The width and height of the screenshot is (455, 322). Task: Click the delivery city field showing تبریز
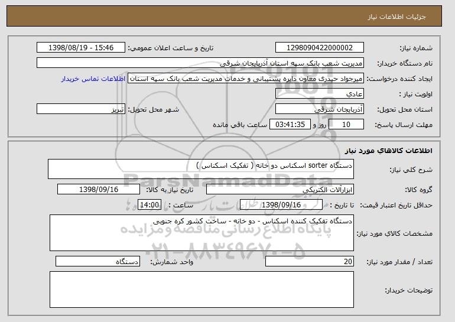click(81, 109)
